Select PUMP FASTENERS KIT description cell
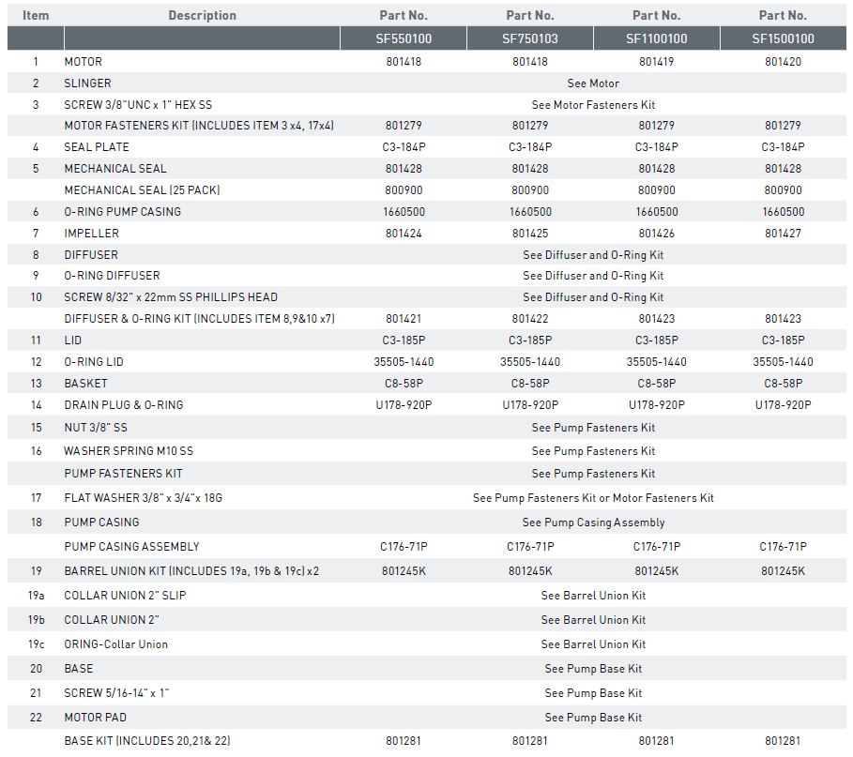 [124, 473]
